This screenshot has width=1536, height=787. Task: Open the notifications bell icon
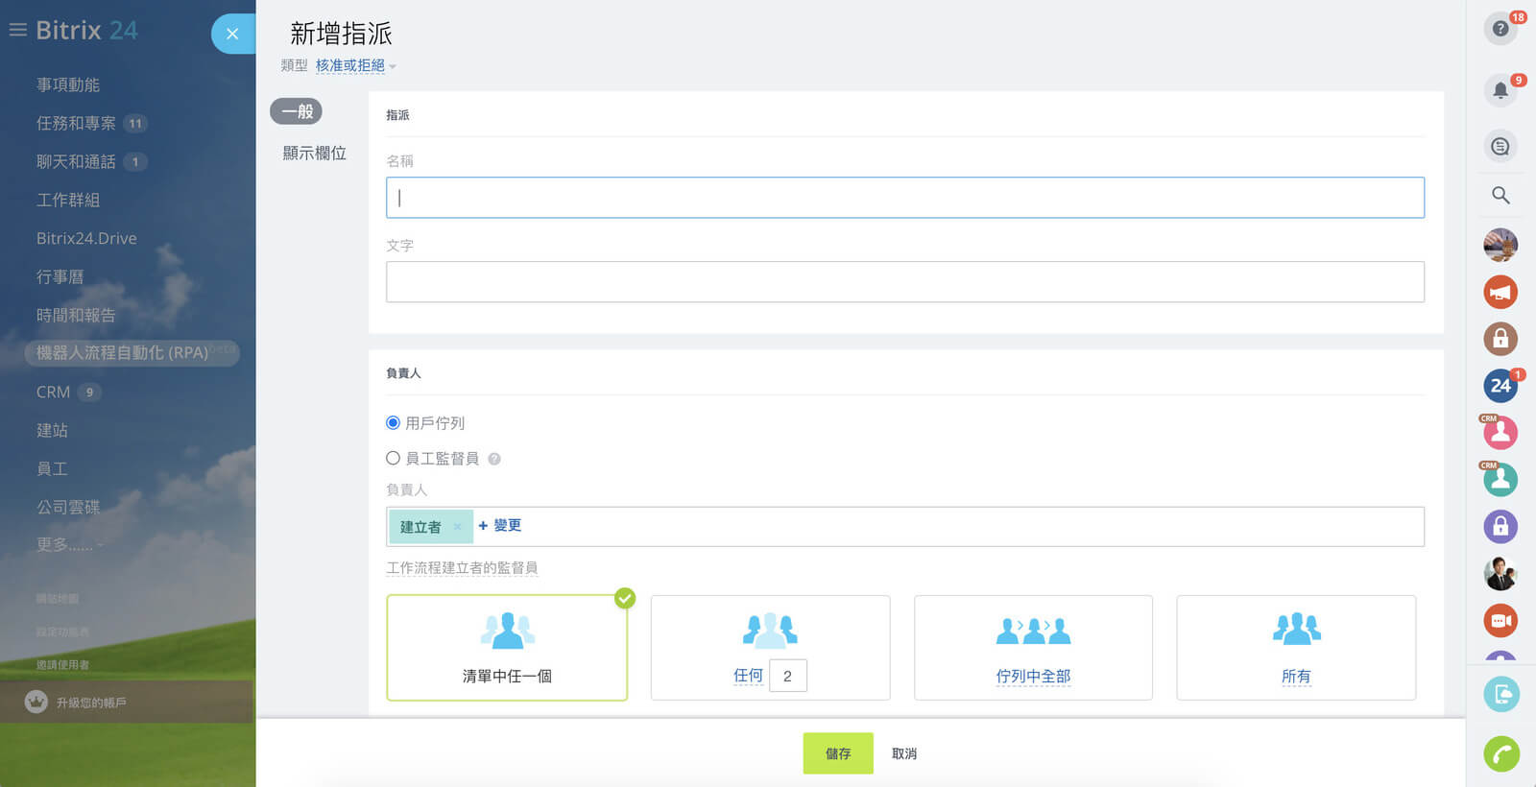pos(1500,90)
